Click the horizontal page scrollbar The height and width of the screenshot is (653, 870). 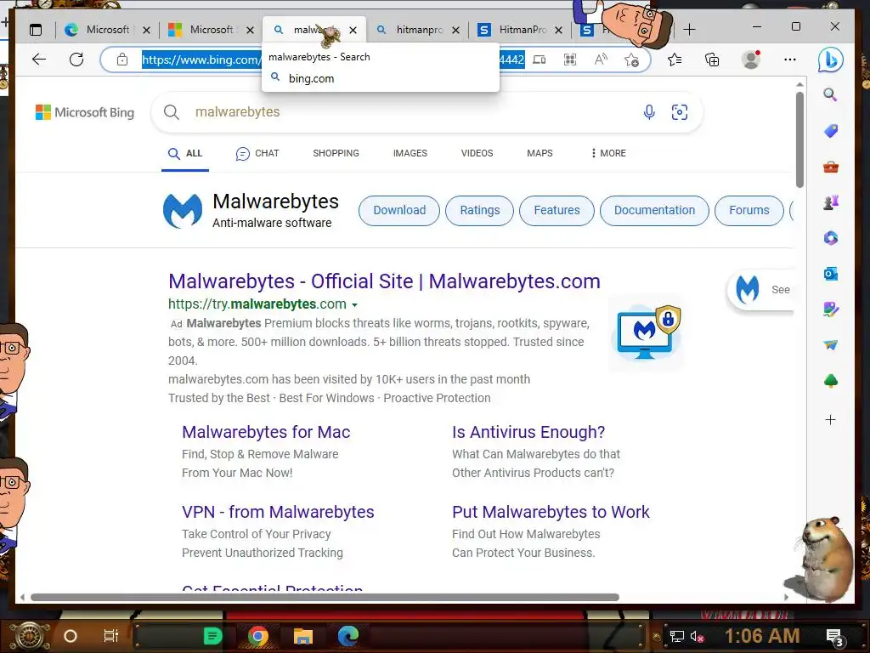tap(325, 598)
